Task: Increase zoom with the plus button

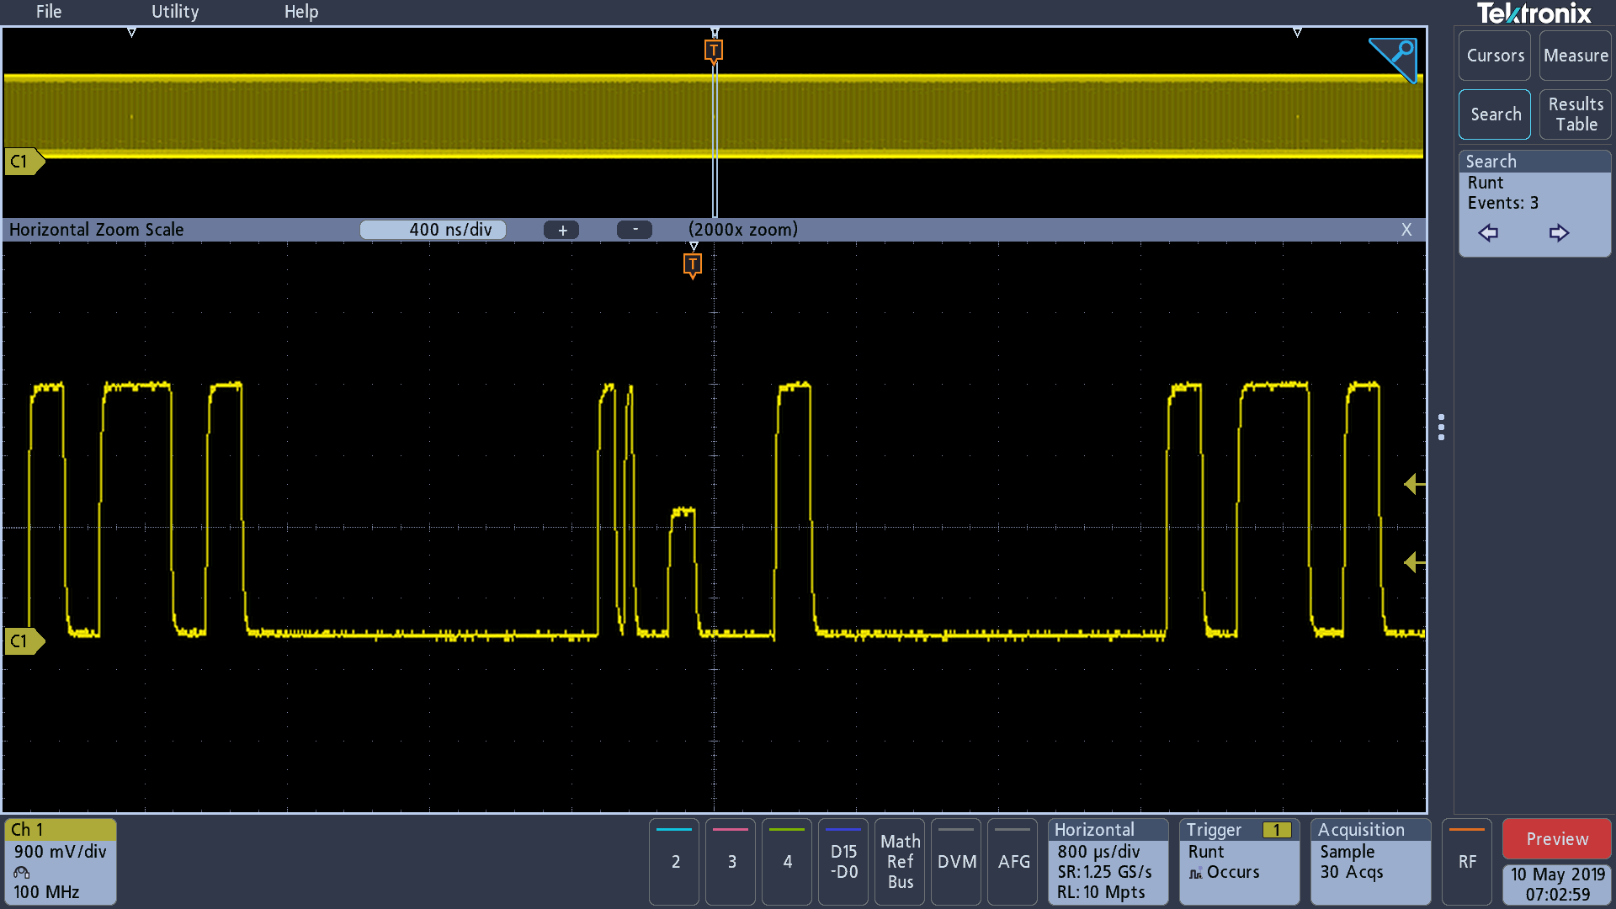Action: pos(561,230)
